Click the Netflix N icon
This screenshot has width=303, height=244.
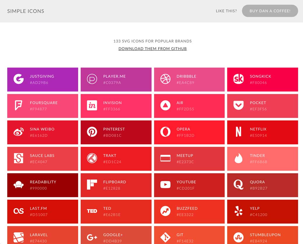click(238, 132)
